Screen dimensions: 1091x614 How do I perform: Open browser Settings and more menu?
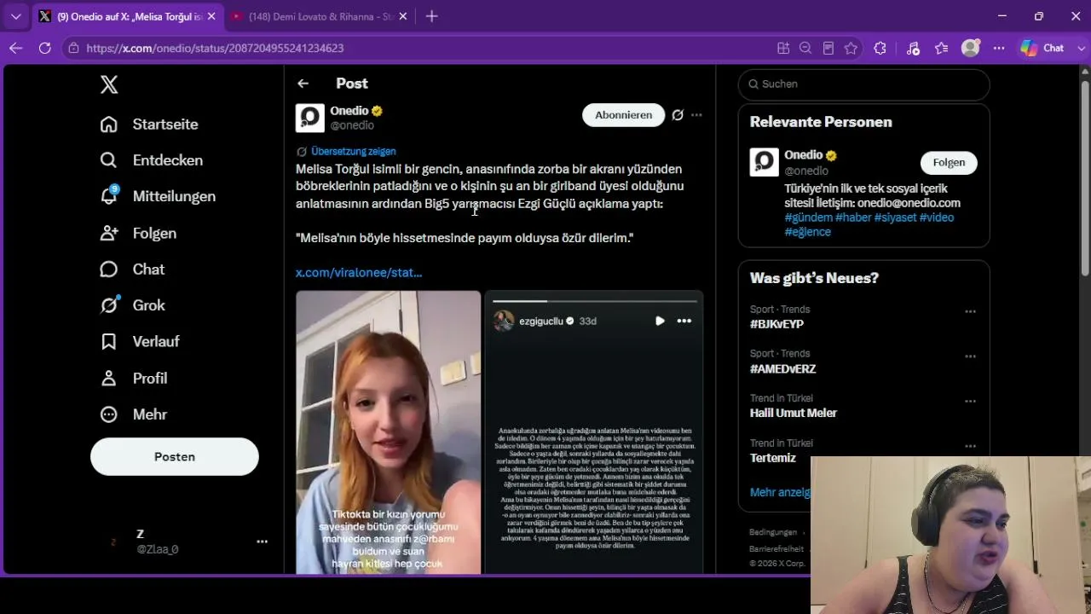click(999, 49)
